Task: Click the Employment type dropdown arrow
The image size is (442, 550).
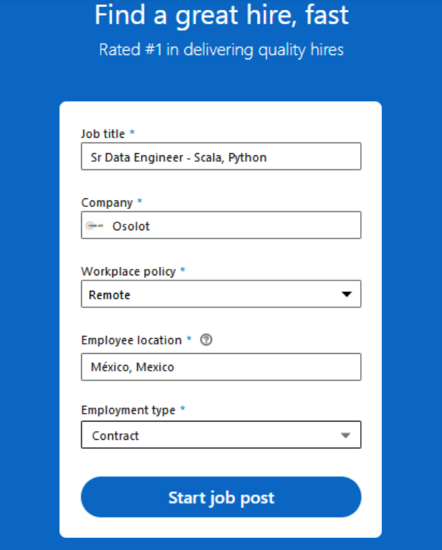Action: pos(345,436)
